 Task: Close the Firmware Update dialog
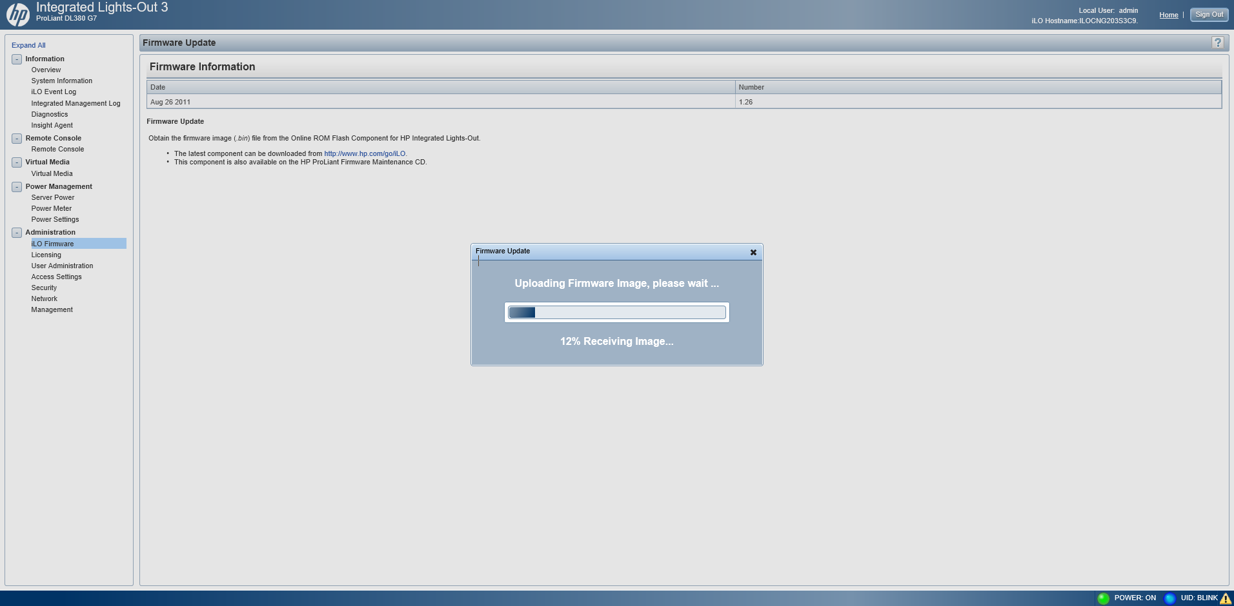click(x=753, y=252)
